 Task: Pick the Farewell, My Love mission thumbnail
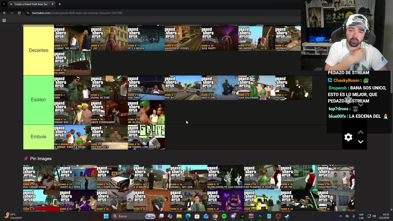point(189,177)
